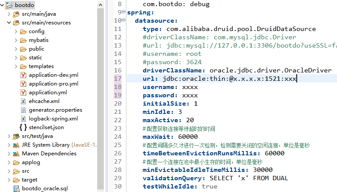This screenshot has width=337, height=192.
Task: Click the explorer scrollbar up arrow
Action: click(100, 5)
